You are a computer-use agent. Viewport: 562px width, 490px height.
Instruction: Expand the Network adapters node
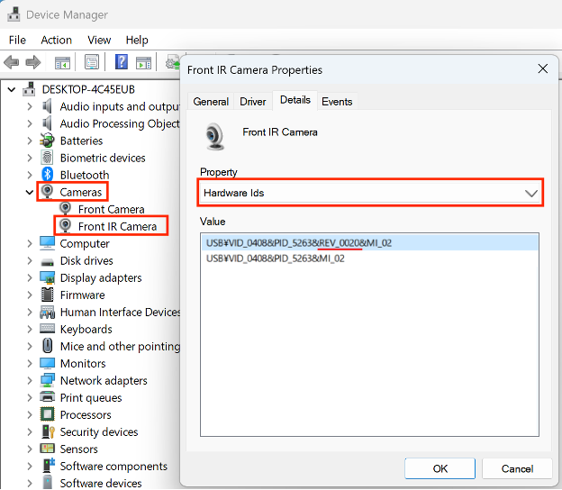click(30, 380)
